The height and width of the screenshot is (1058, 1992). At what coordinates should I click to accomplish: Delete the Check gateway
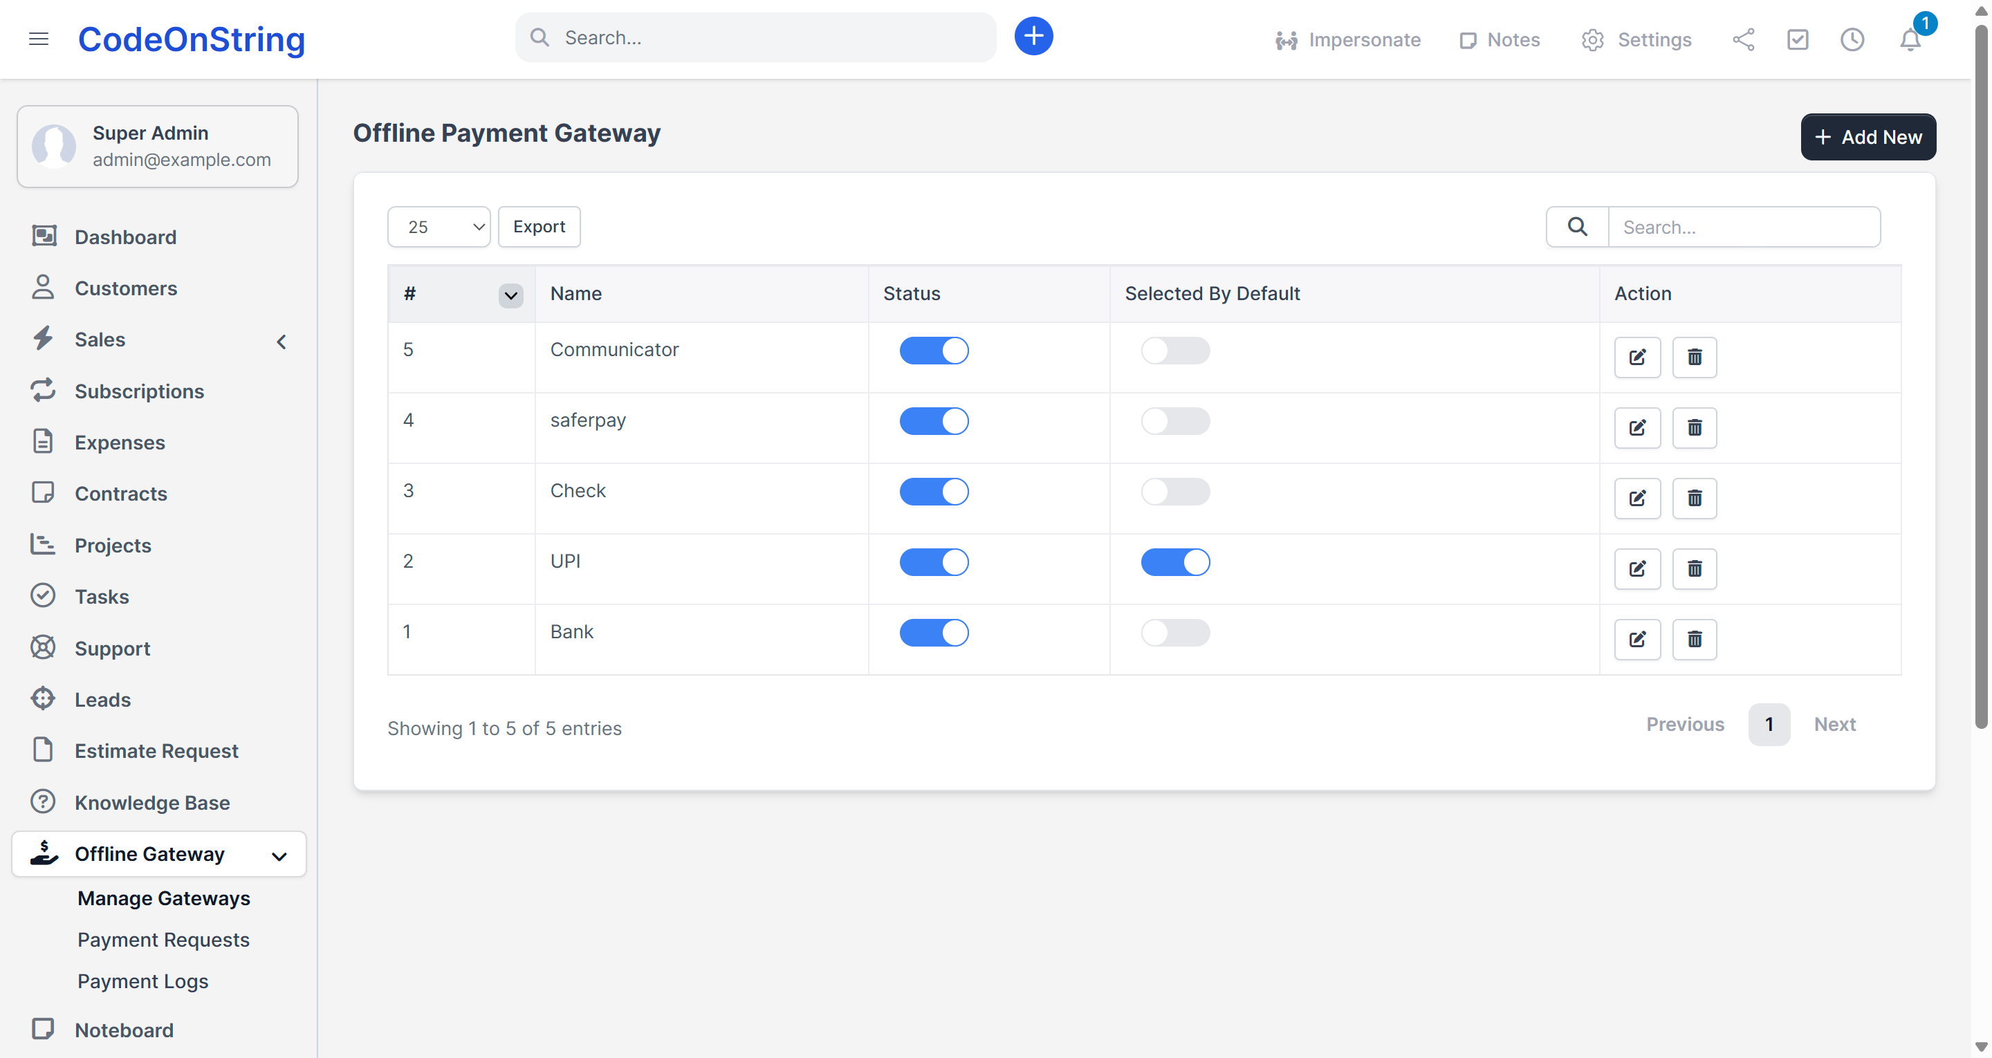[x=1695, y=498]
